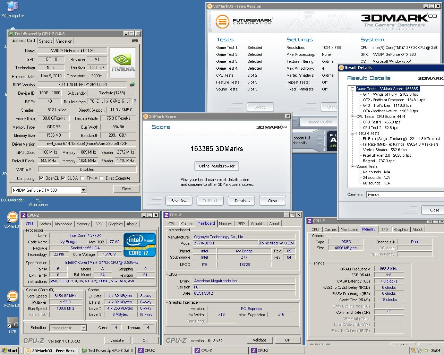
Task: Click the Close button in GPU-Z
Action: [x=126, y=189]
